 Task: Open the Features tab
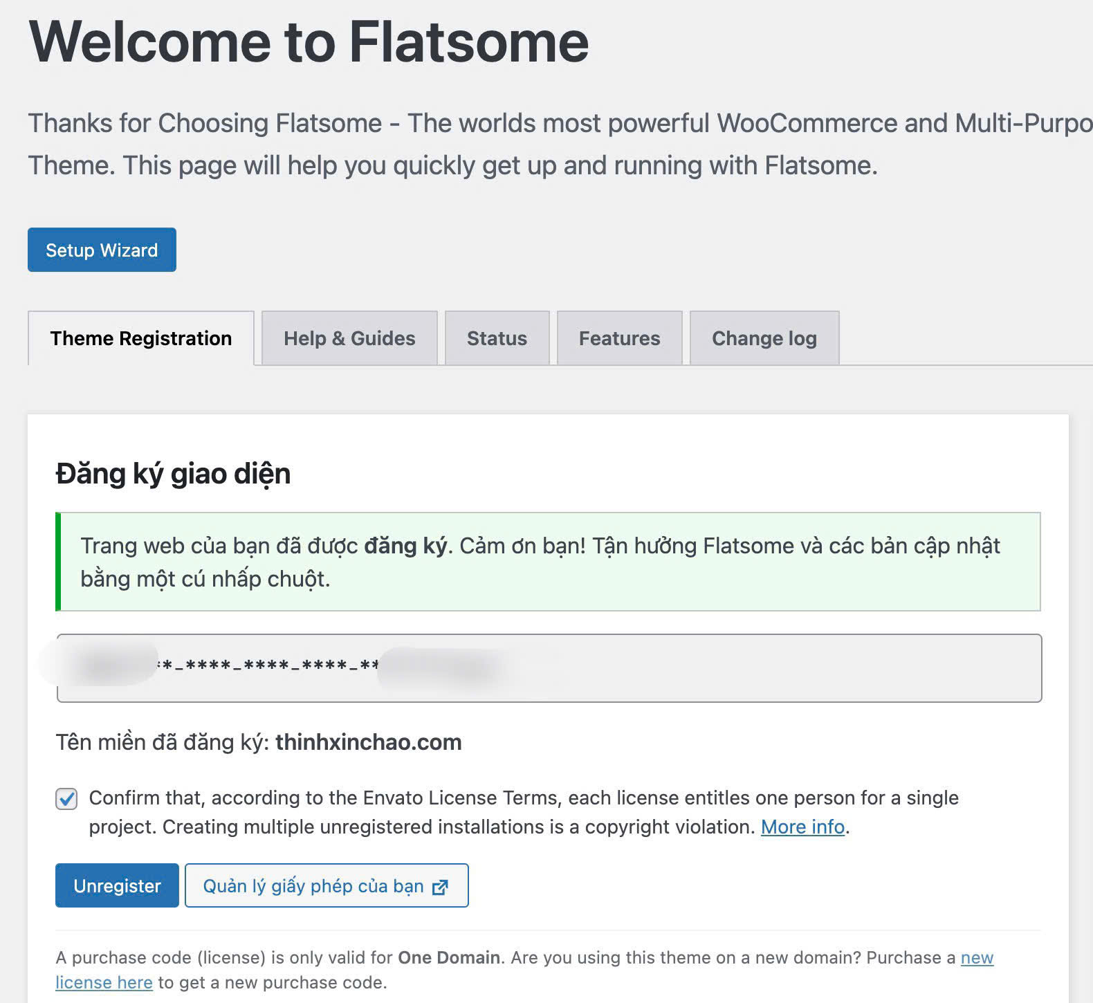tap(619, 338)
